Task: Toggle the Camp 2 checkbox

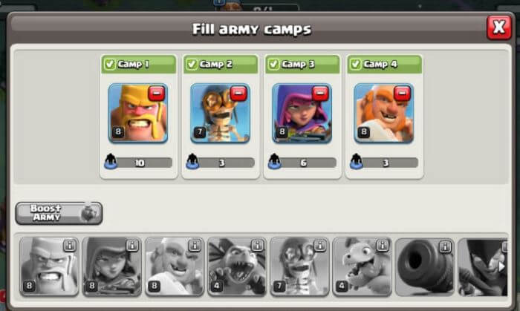Action: (x=192, y=64)
